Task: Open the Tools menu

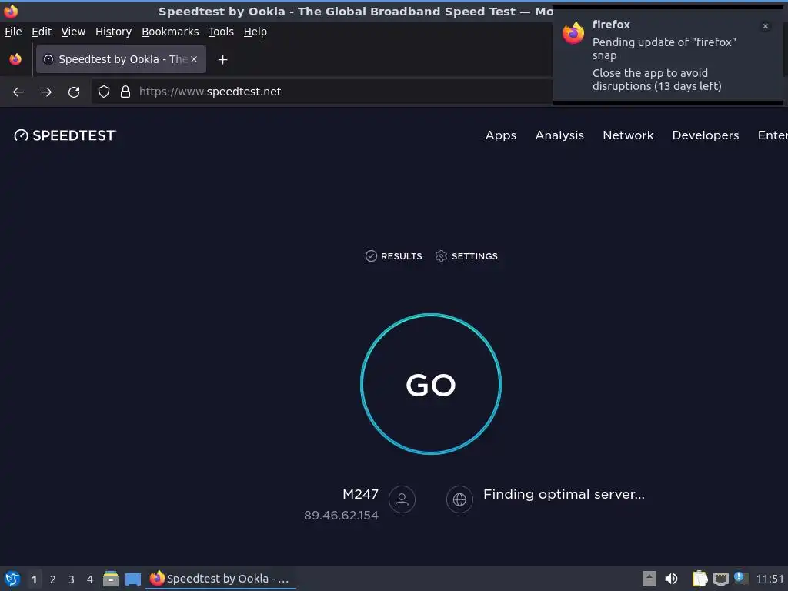Action: [221, 32]
